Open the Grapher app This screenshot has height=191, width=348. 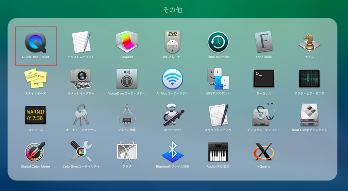point(127,42)
